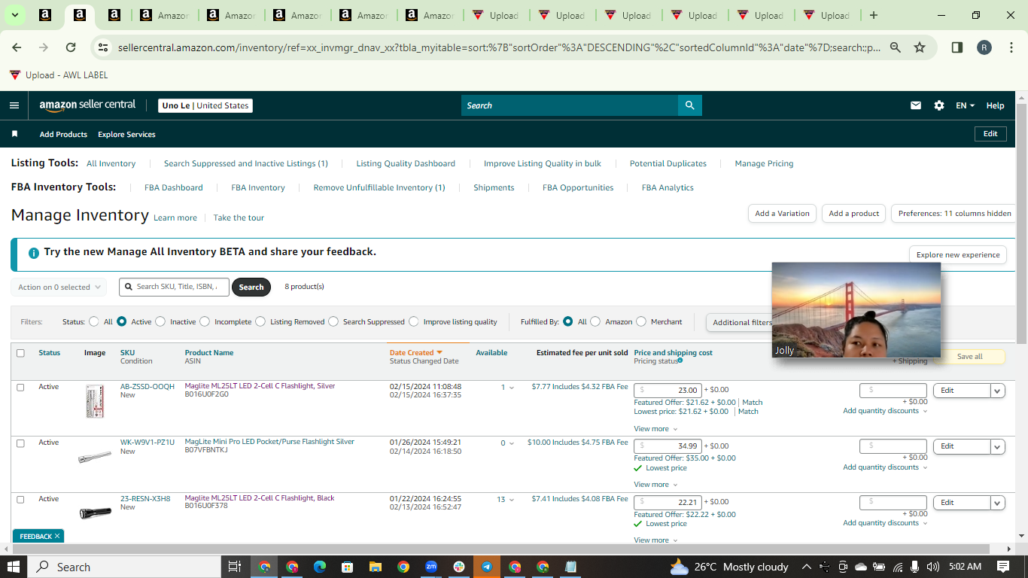The image size is (1028, 578).
Task: Open the Seller Central hamburger menu
Action: (14, 105)
